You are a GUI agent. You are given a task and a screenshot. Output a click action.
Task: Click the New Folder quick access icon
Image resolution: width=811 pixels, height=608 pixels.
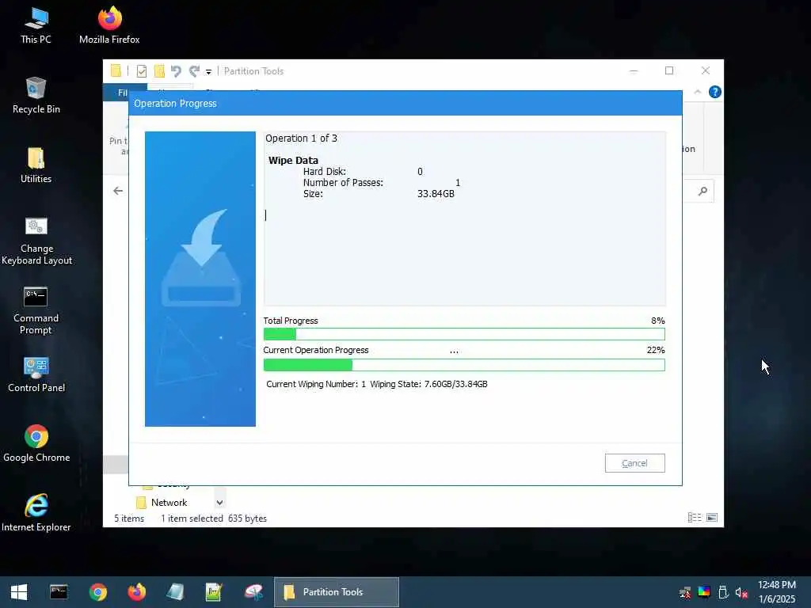159,70
